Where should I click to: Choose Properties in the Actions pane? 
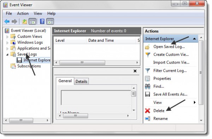click(162, 79)
